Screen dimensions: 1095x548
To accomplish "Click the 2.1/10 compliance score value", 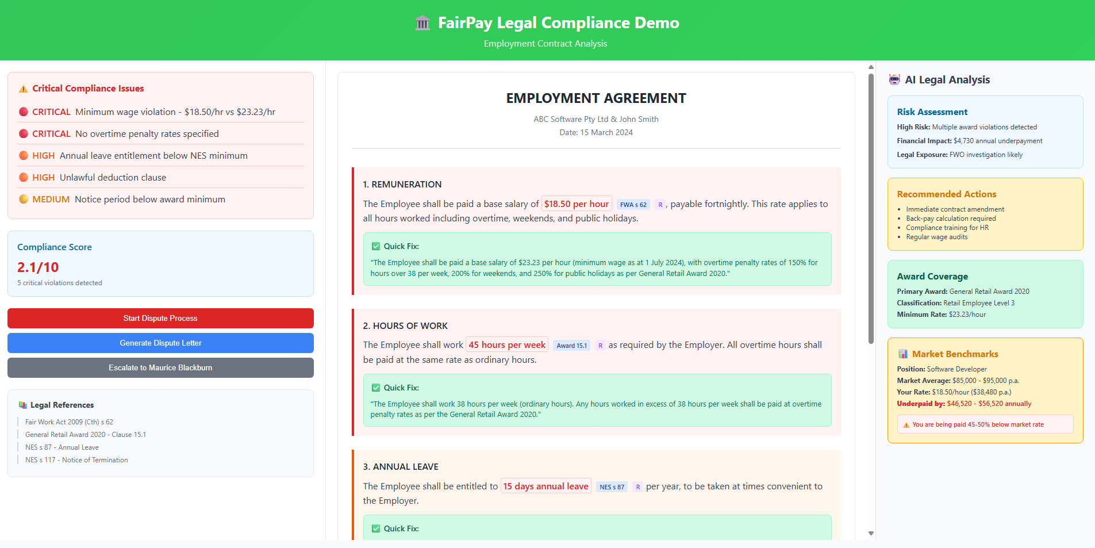I will (x=38, y=267).
